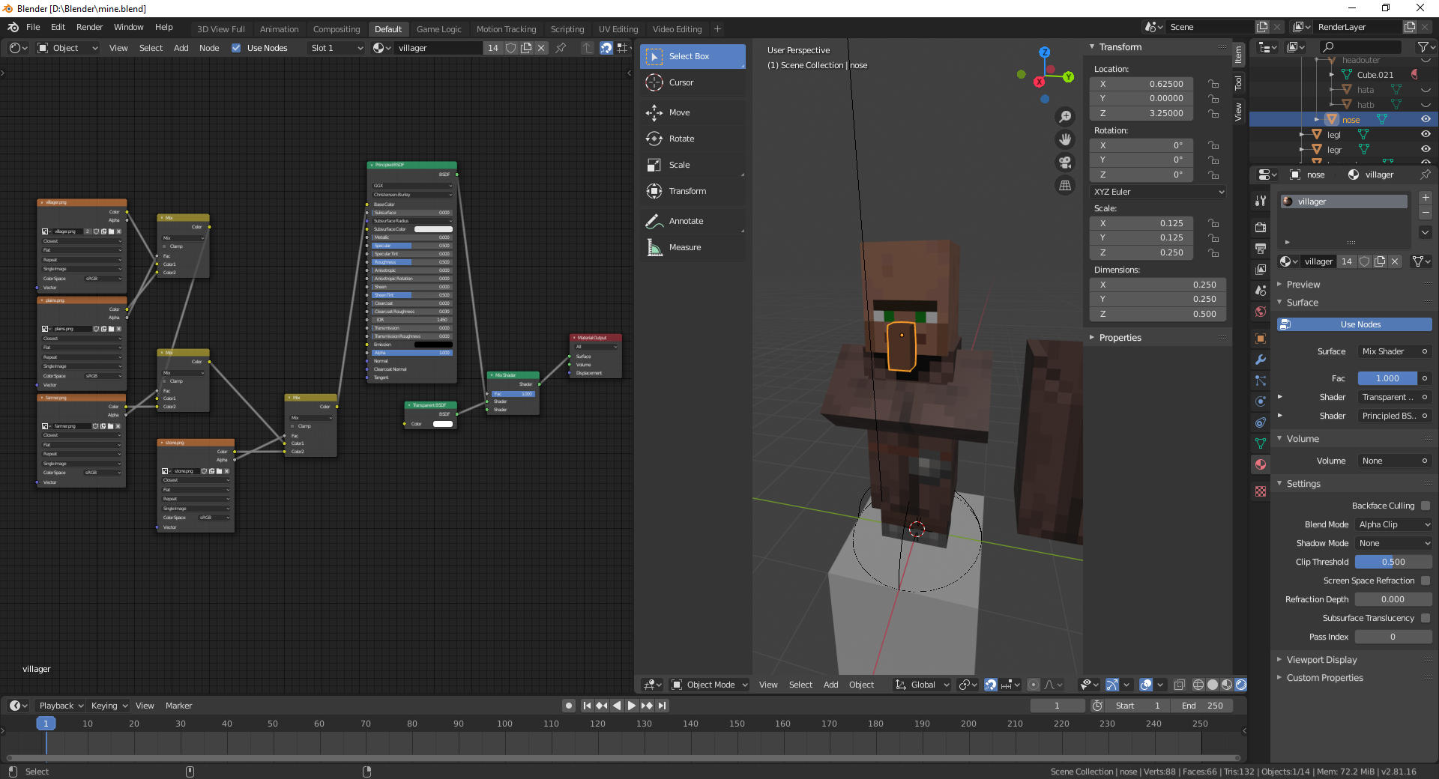Open the Render menu

(90, 27)
